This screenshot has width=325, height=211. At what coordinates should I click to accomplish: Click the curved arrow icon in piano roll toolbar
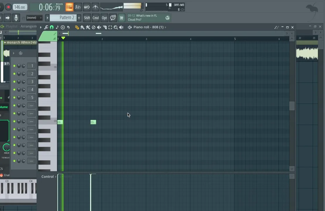68,27
